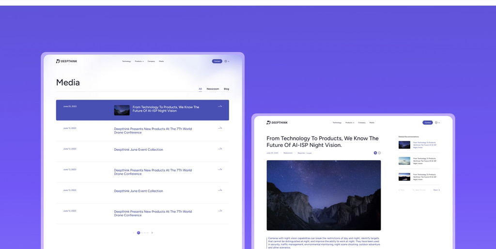Click the arrow icon on the highlighted AI-ISP article row
Image resolution: width=496 pixels, height=249 pixels.
(220, 106)
